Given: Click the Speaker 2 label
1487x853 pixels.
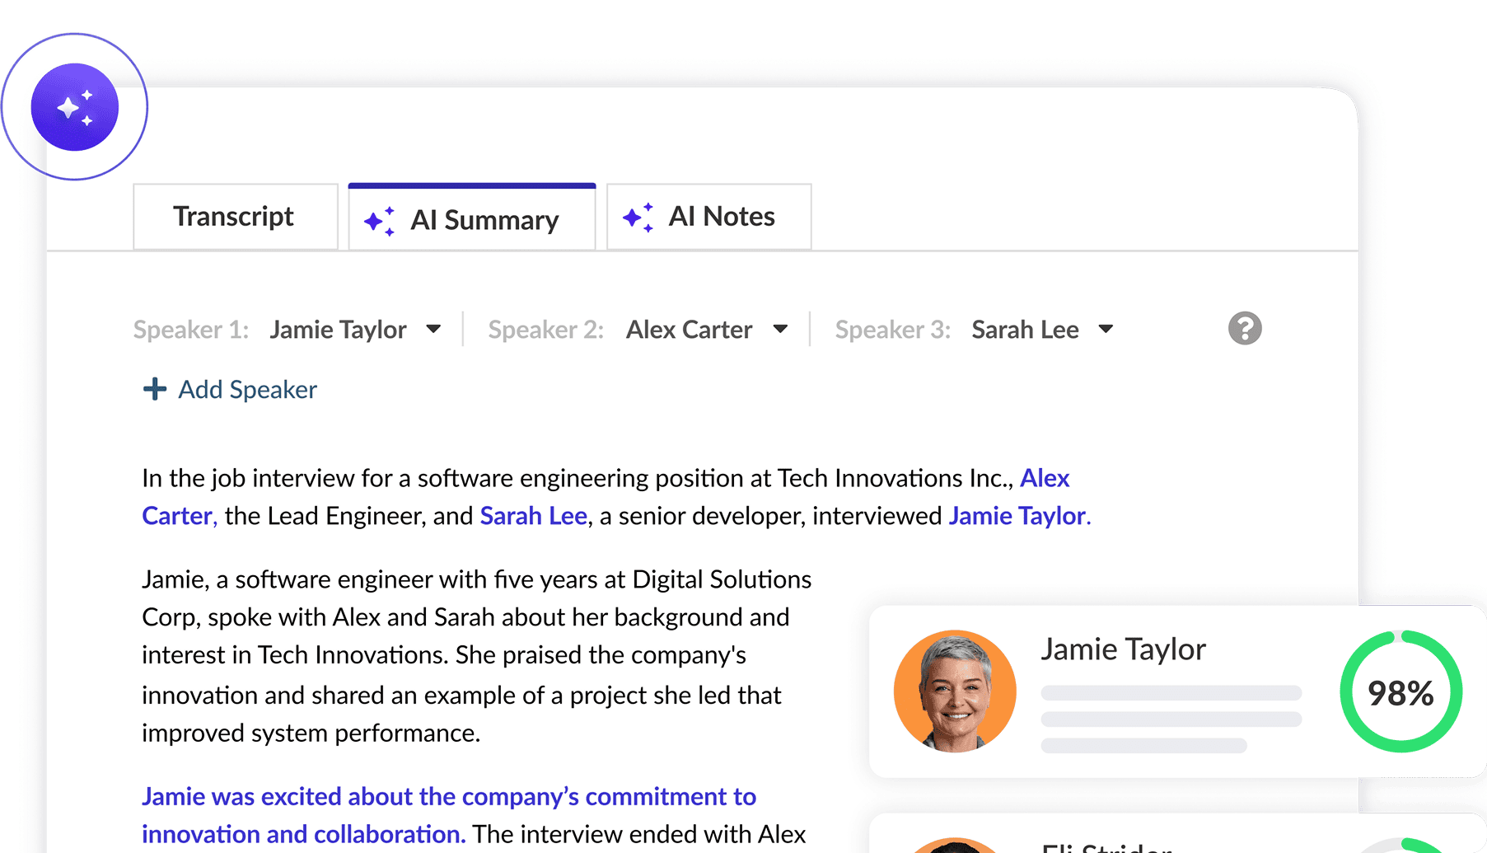Looking at the screenshot, I should (x=546, y=330).
